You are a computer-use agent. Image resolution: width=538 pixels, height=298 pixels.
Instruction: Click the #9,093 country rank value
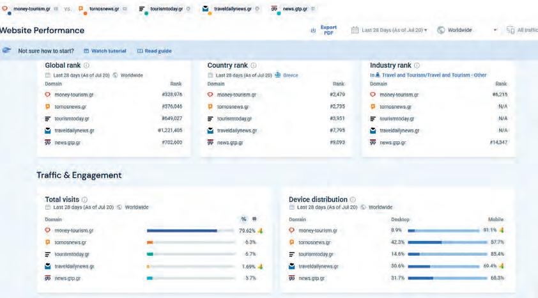click(337, 142)
